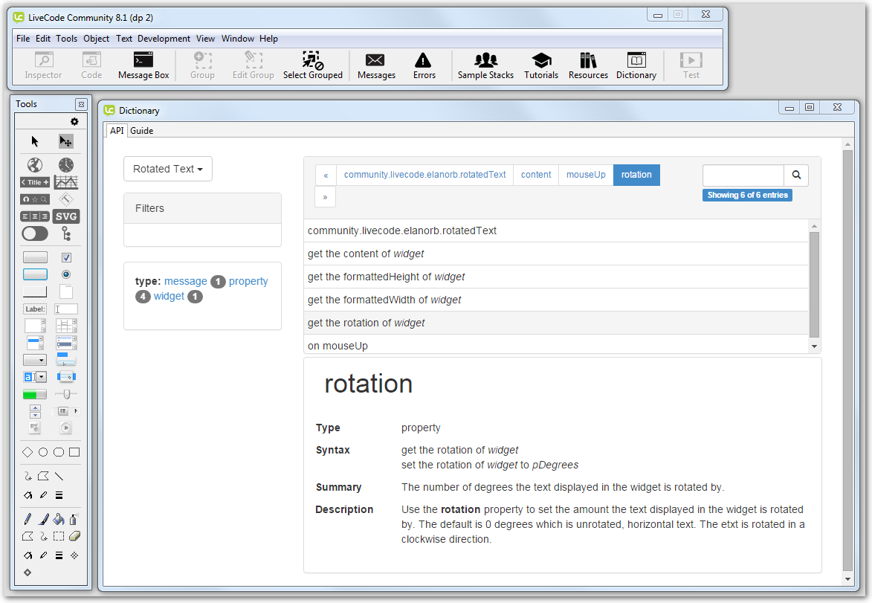The height and width of the screenshot is (603, 872).
Task: Select the clock widget tool
Action: (66, 164)
